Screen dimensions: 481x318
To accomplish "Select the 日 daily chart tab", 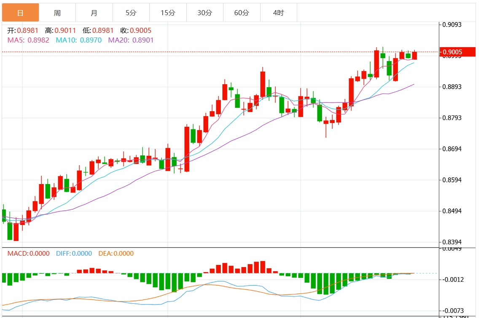I will click(21, 13).
